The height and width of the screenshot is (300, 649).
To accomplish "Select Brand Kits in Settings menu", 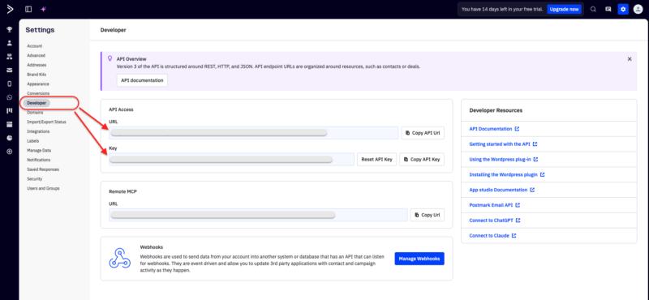I will pyautogui.click(x=37, y=75).
